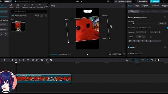Focus the media search field

[x=29, y=11]
